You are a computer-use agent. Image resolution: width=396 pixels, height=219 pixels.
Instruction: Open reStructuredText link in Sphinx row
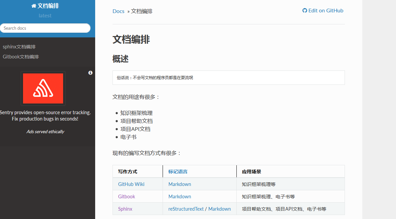click(186, 209)
